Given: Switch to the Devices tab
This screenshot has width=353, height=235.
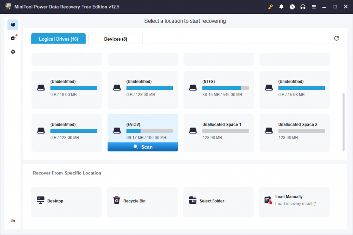Looking at the screenshot, I should point(115,39).
